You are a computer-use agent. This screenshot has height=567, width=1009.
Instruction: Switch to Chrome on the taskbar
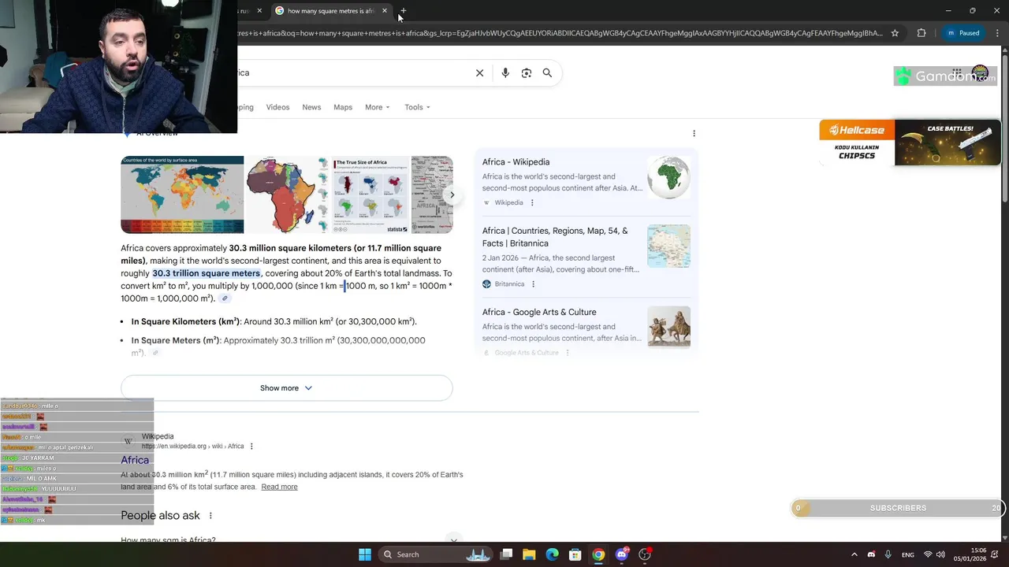598,554
